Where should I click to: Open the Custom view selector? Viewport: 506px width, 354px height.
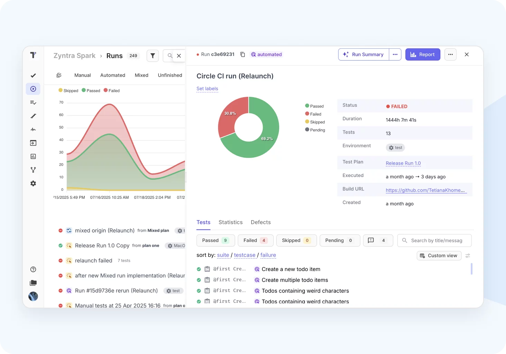click(439, 256)
